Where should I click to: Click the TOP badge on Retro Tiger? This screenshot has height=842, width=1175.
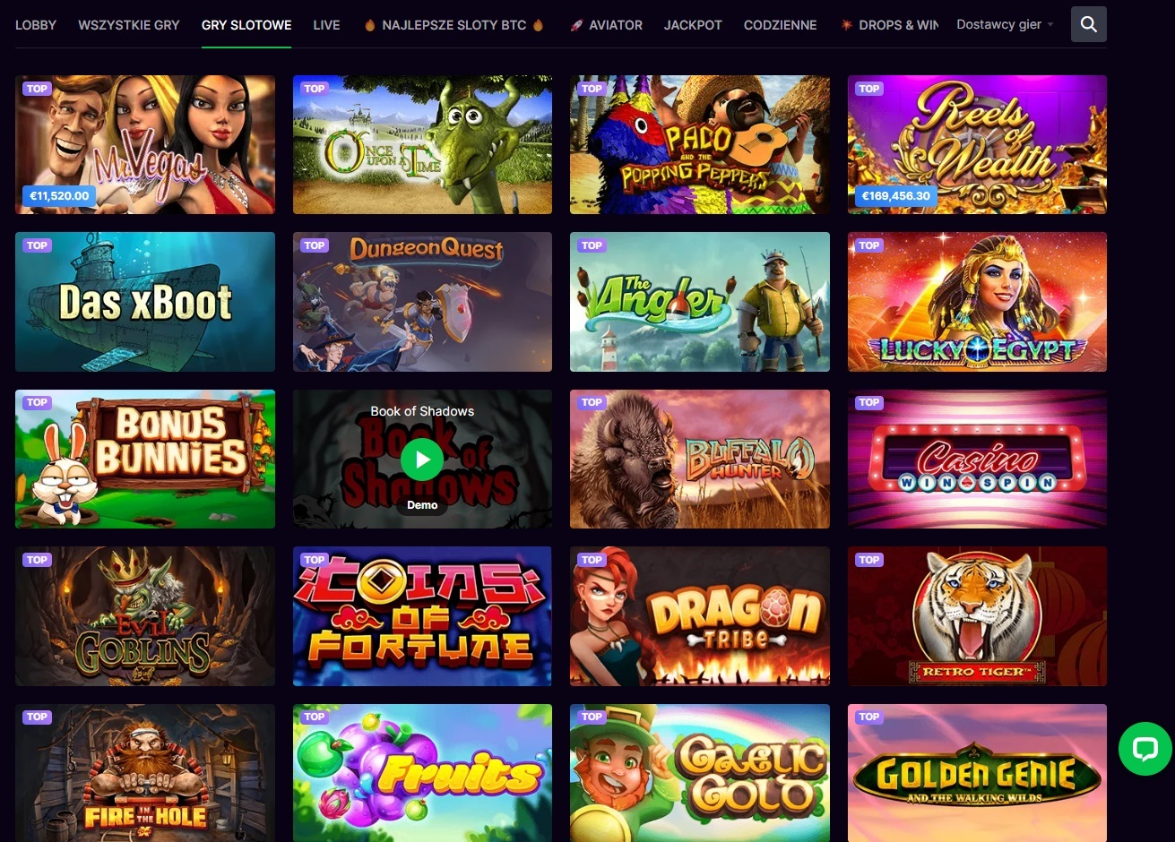click(869, 560)
